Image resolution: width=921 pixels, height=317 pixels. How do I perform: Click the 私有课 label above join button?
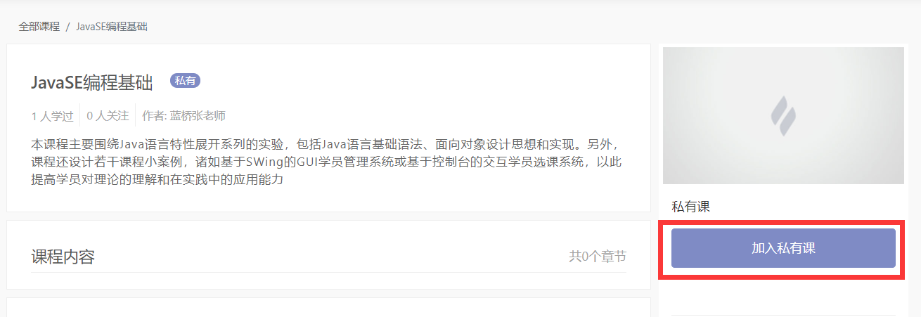point(691,207)
